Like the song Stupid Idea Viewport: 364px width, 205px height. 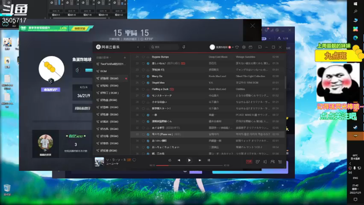tap(143, 83)
